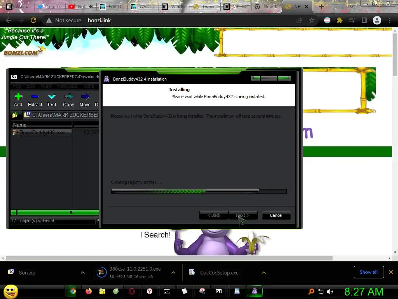398x299 pixels.
Task: Close the downloads shelf
Action: click(391, 272)
